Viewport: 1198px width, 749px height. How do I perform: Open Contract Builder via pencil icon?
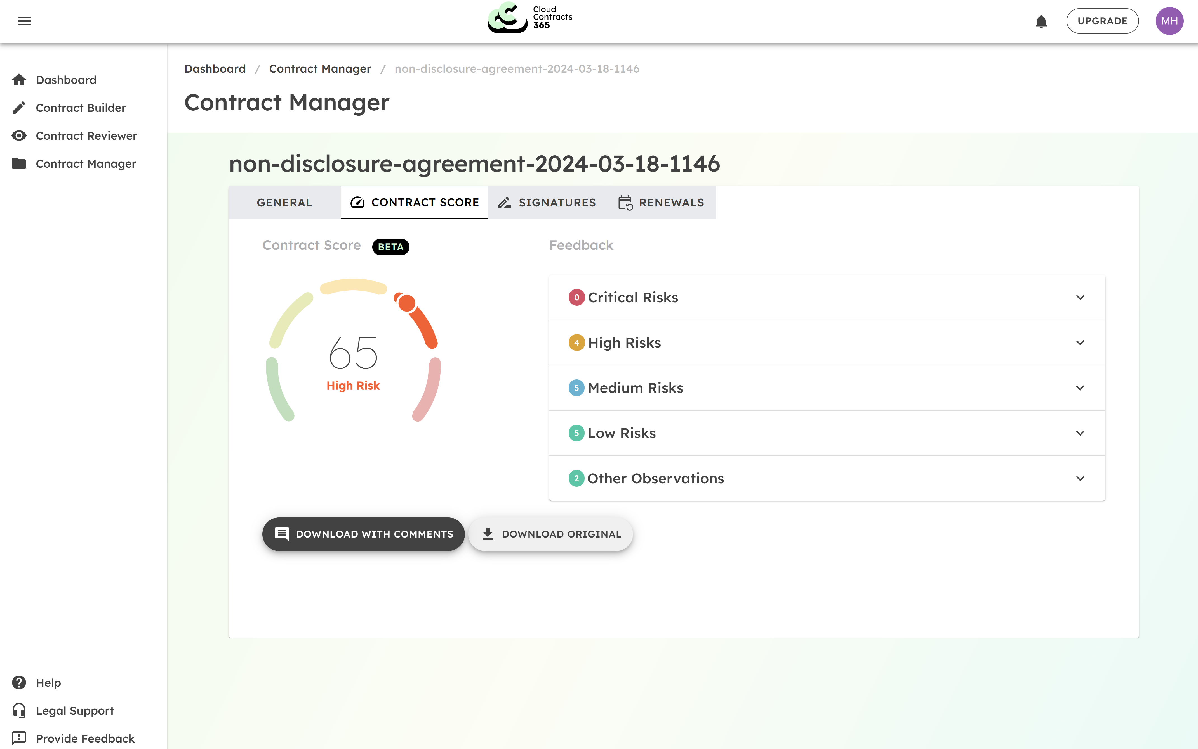coord(19,108)
